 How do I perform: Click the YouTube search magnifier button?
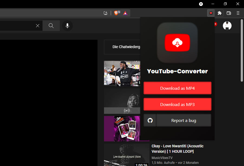point(51,26)
